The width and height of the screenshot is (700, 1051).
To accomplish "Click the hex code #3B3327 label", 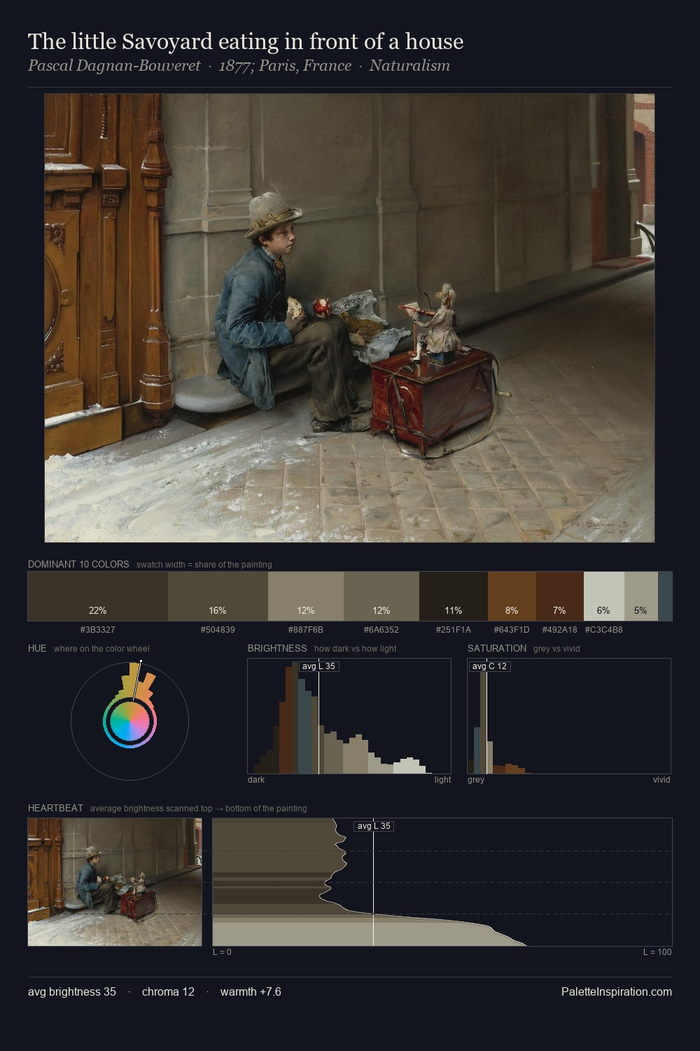I will pyautogui.click(x=98, y=630).
